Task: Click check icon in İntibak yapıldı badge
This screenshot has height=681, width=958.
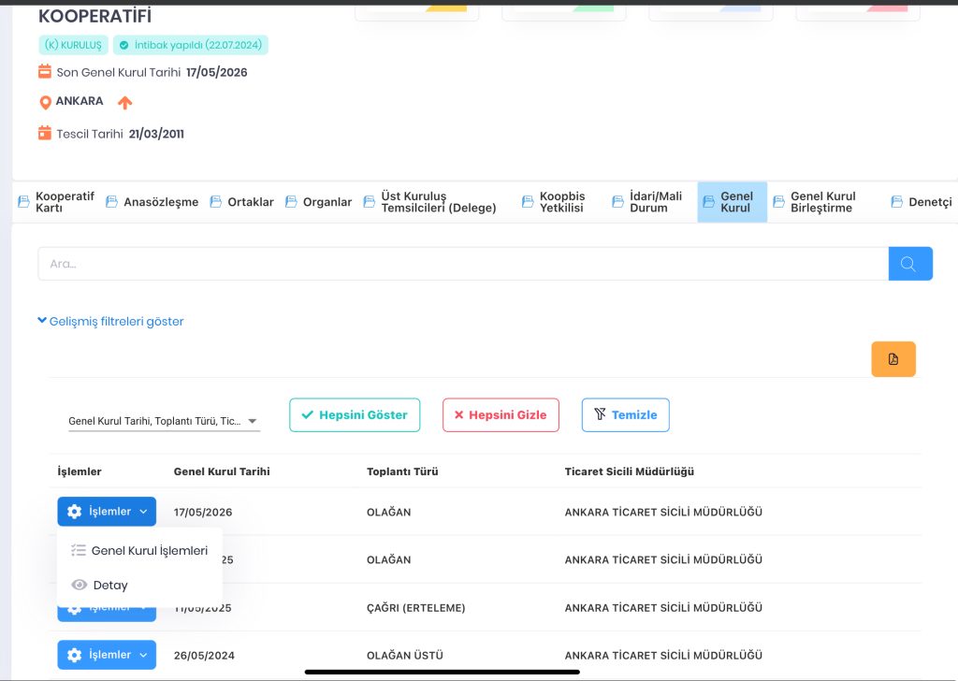Action: click(124, 45)
